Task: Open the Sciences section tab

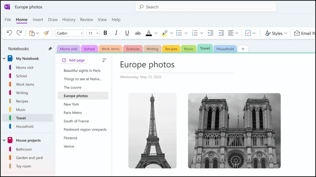Action: (133, 49)
